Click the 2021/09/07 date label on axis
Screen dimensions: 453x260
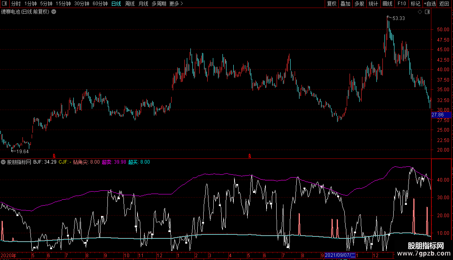pyautogui.click(x=340, y=255)
